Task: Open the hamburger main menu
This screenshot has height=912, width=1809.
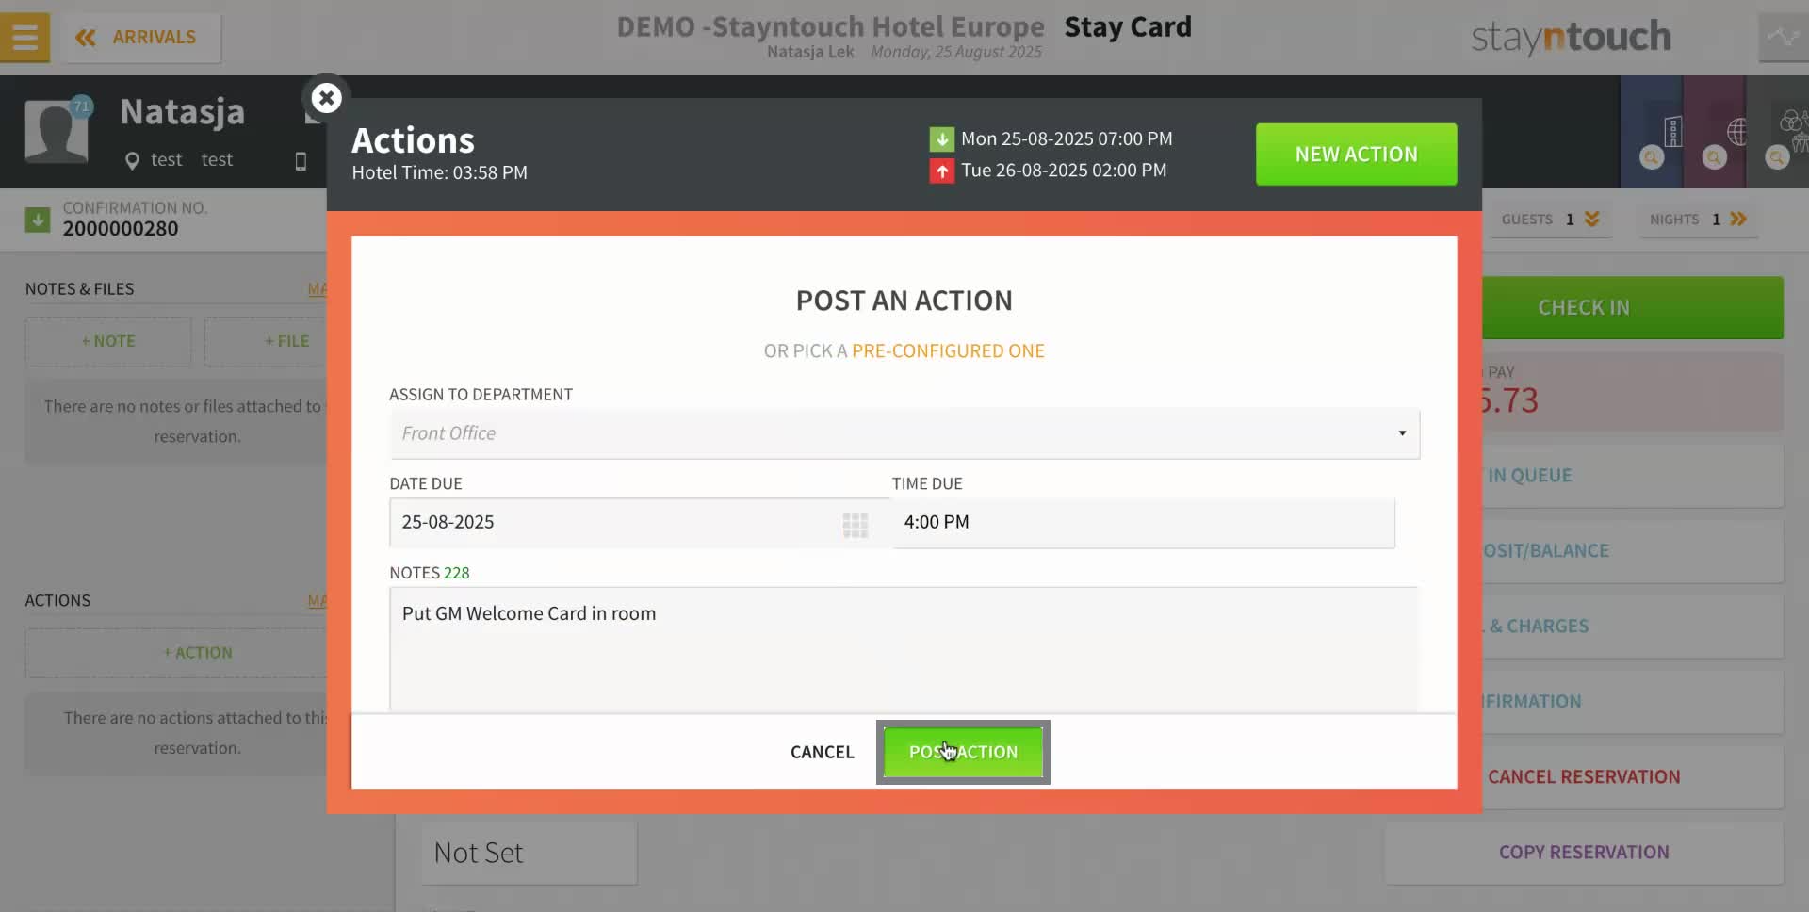Action: click(x=24, y=38)
